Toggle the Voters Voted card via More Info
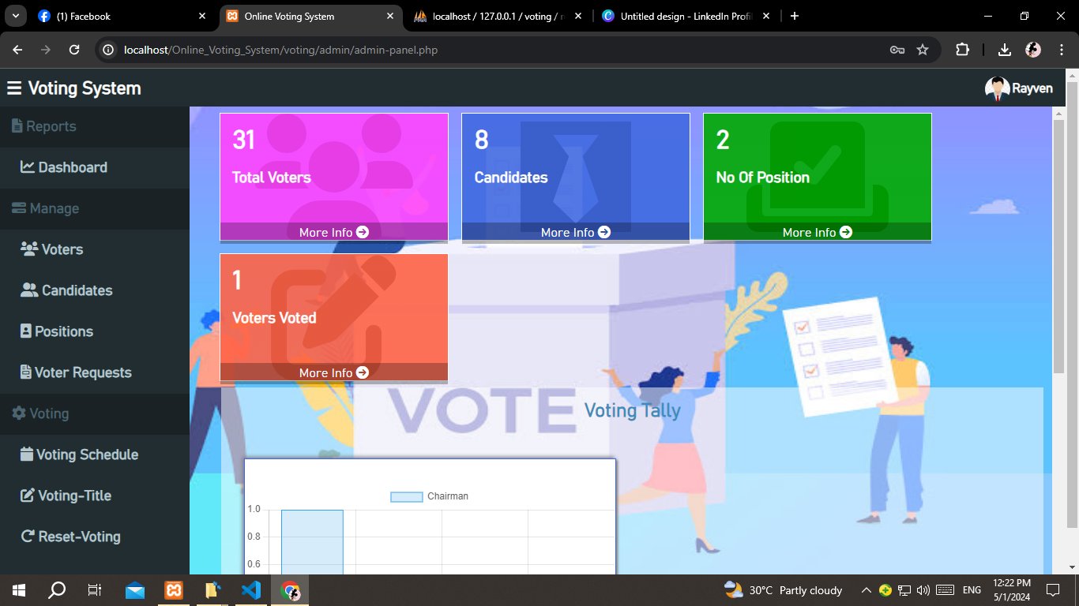Image resolution: width=1079 pixels, height=606 pixels. pyautogui.click(x=333, y=372)
